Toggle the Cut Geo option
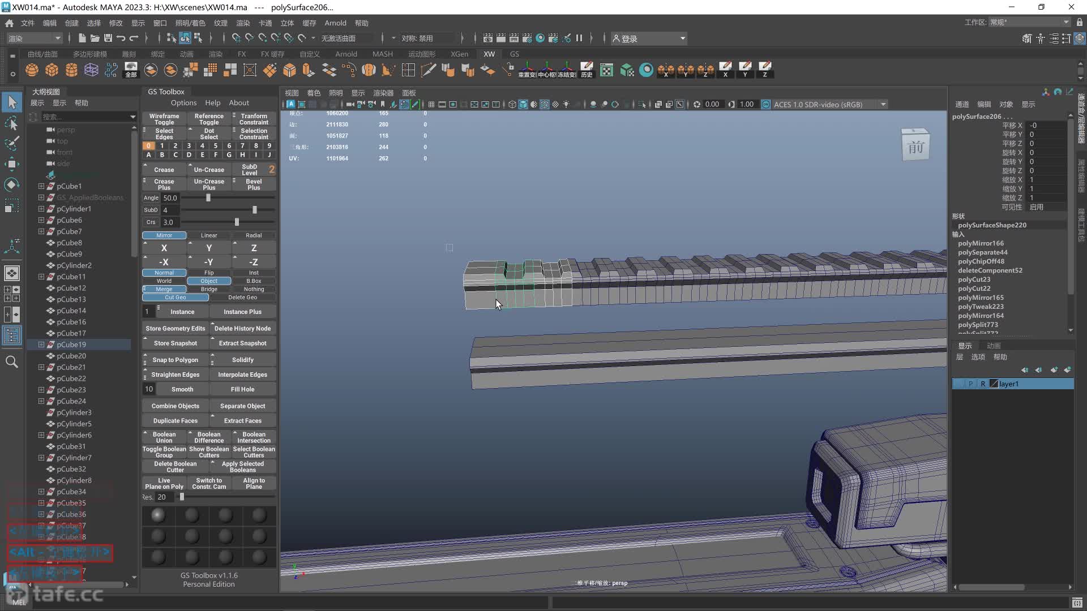1087x611 pixels. pos(176,298)
